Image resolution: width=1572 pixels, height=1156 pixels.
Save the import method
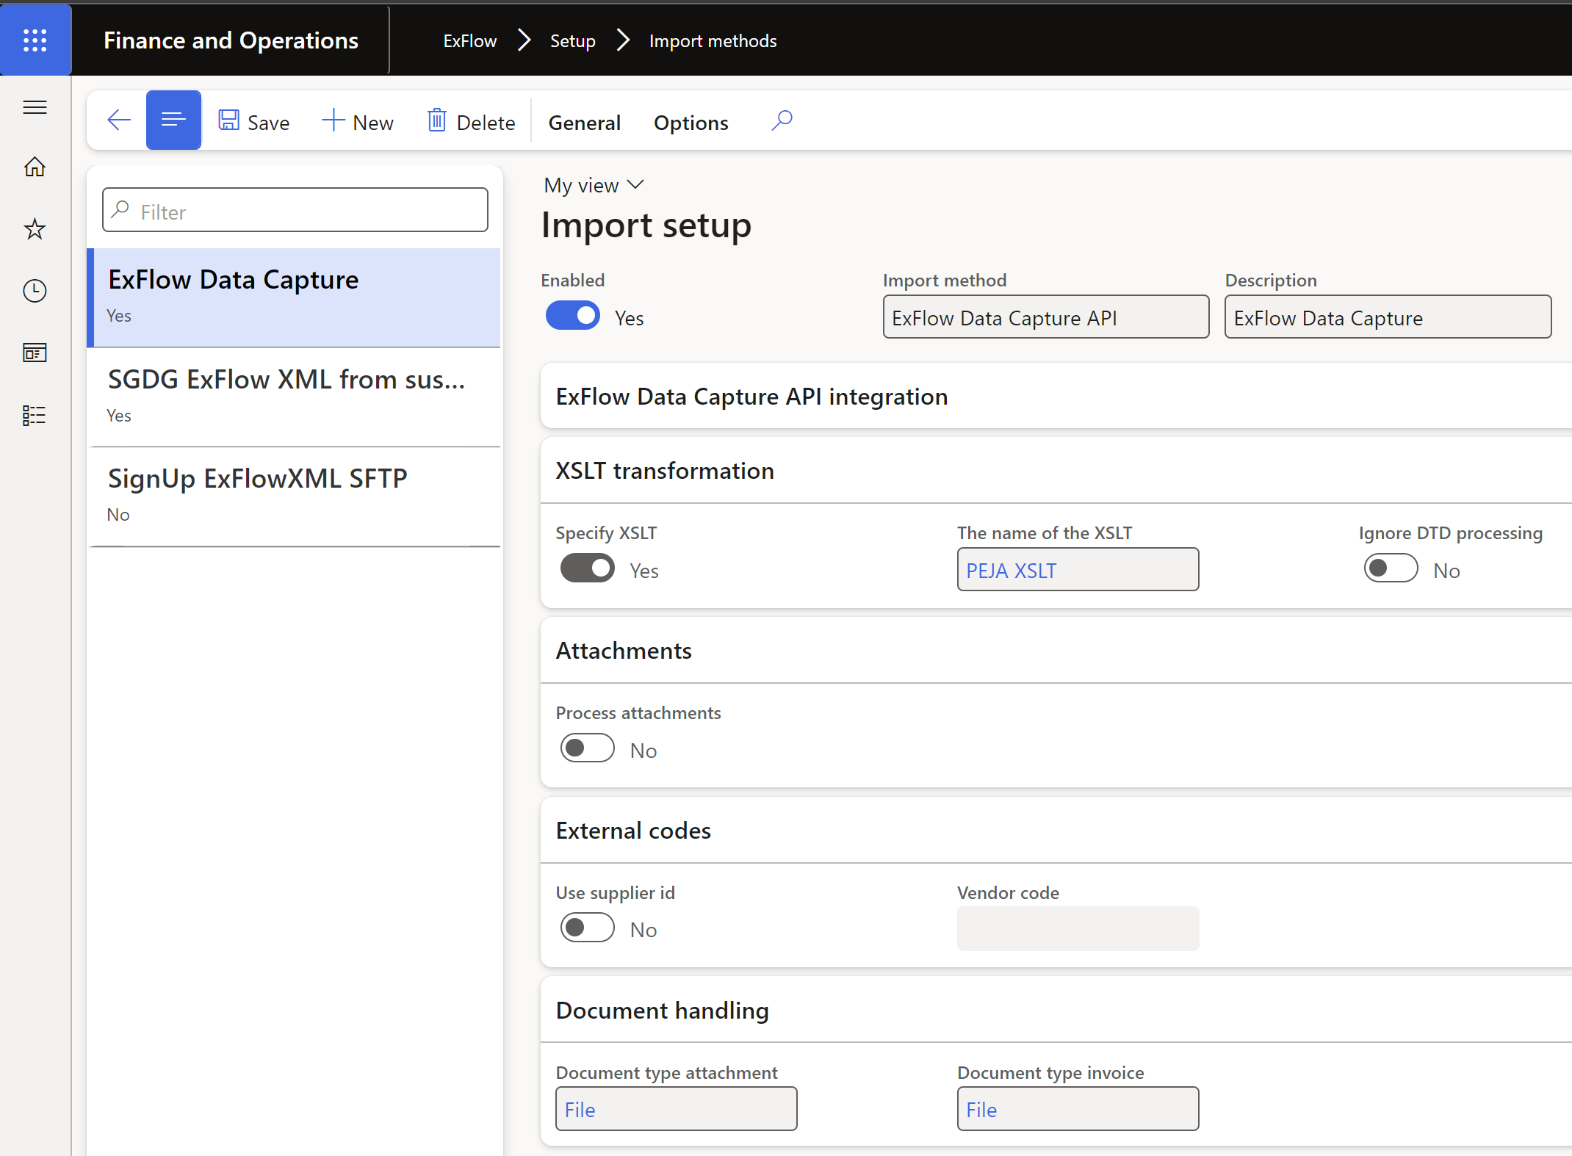click(254, 122)
